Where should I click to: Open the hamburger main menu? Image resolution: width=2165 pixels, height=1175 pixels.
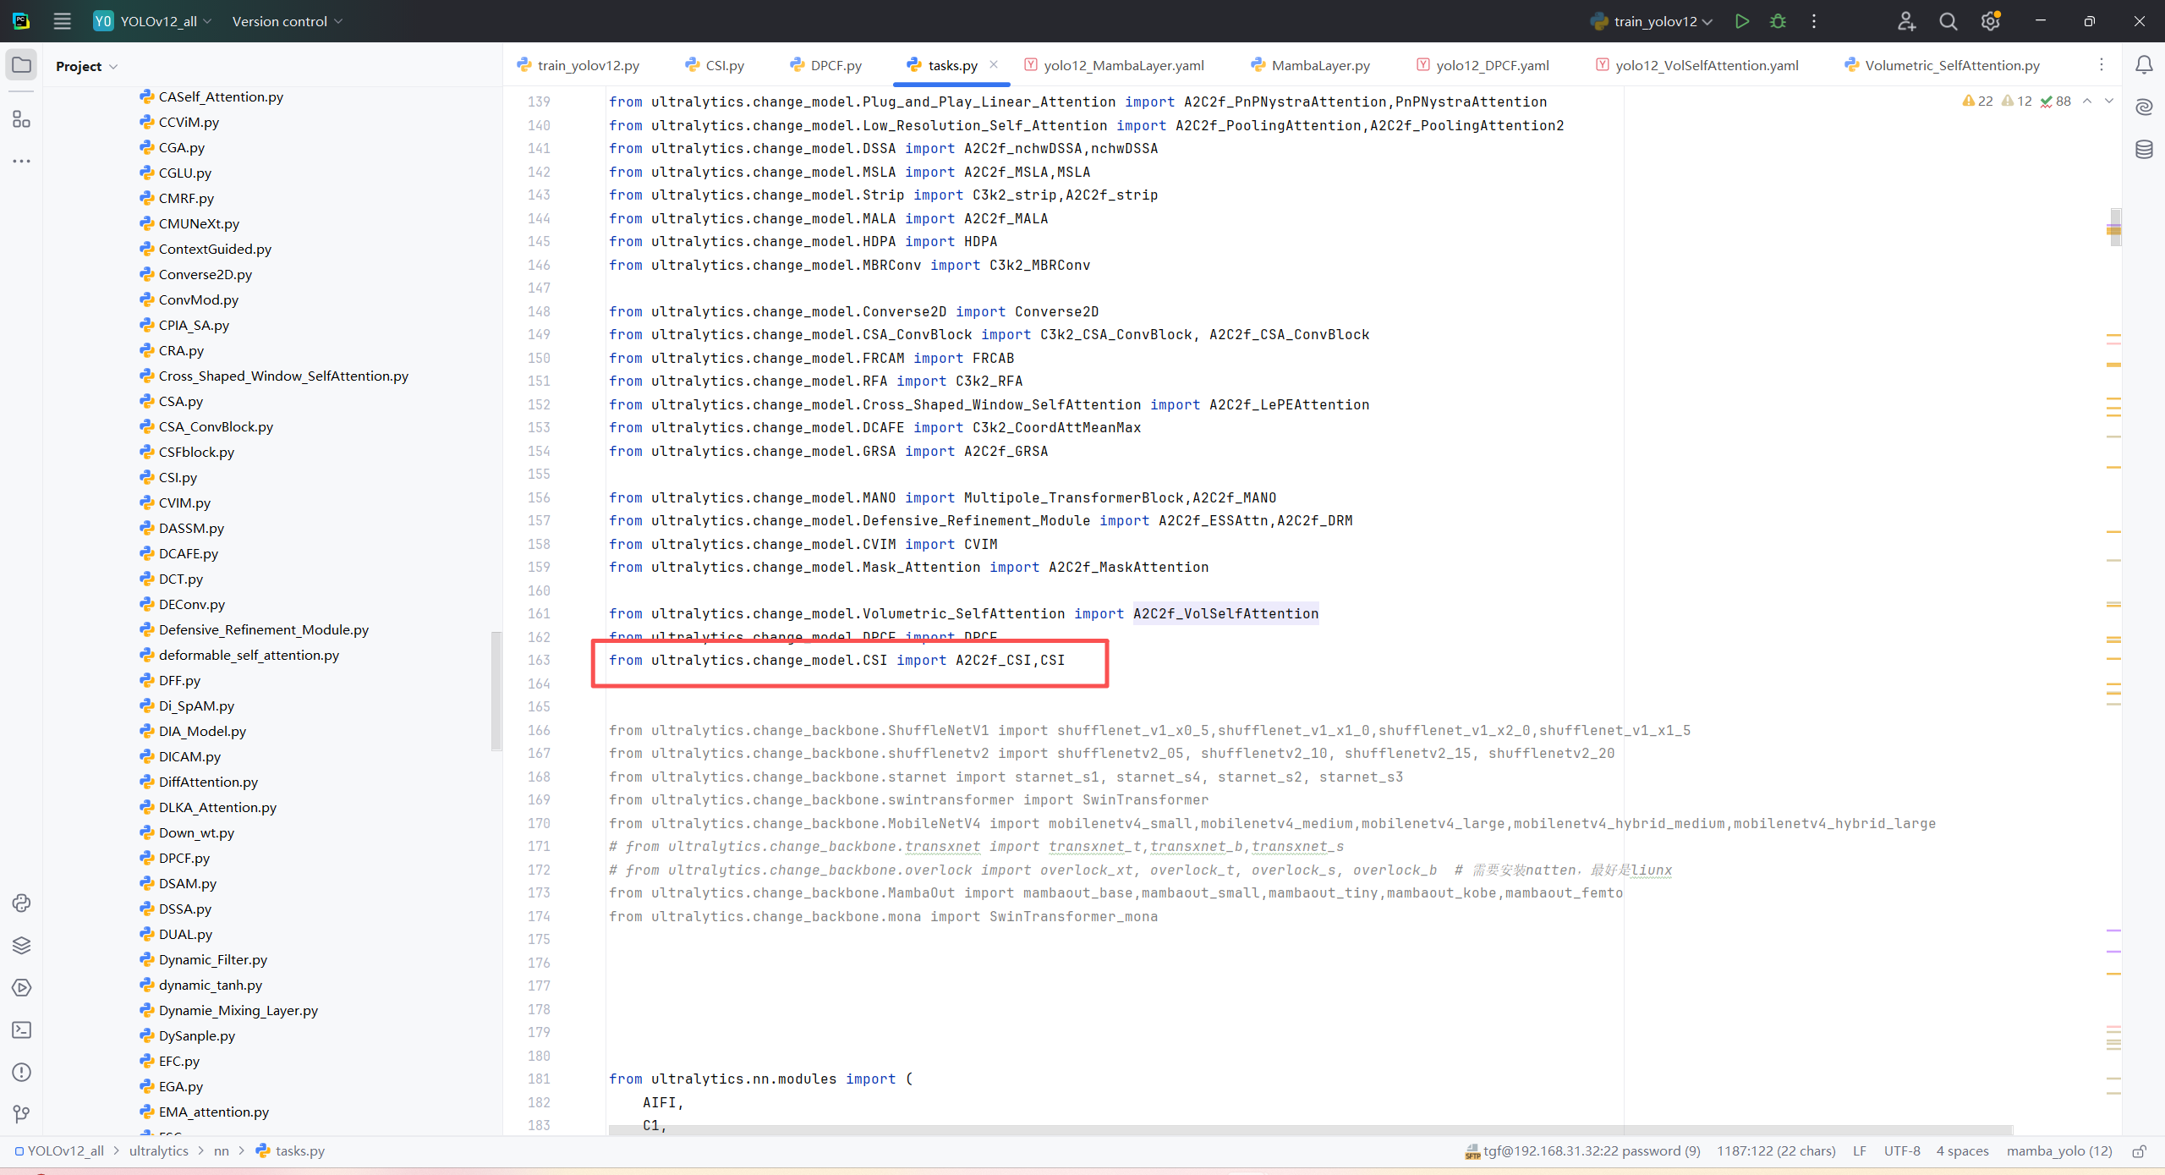[x=62, y=21]
